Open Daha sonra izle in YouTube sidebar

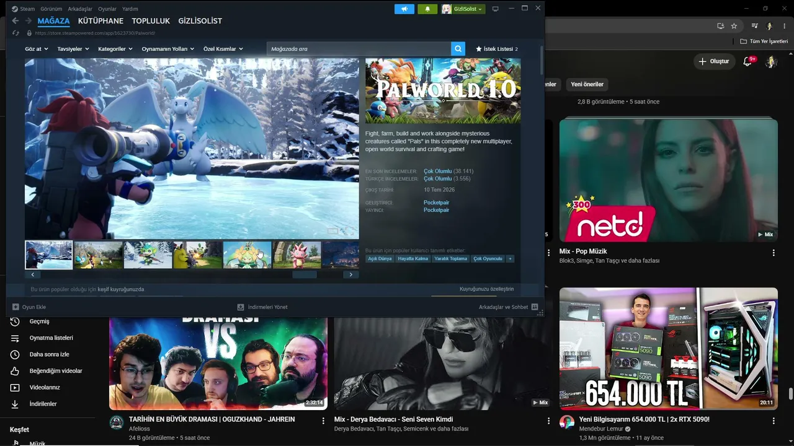(x=49, y=354)
